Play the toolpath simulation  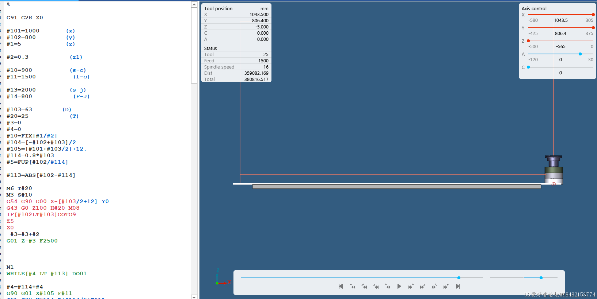399,286
